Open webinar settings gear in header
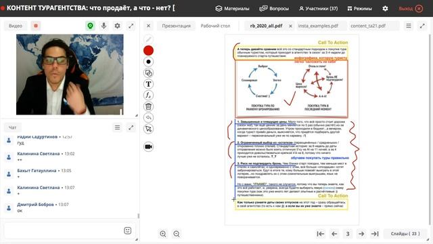 point(385,9)
